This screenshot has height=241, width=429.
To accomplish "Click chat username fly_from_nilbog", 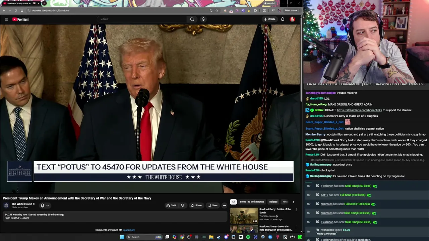I will (316, 104).
